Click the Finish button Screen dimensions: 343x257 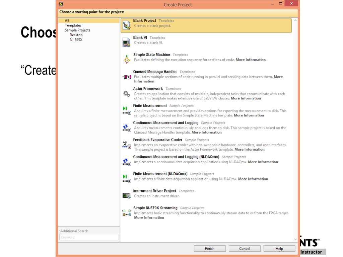(x=210, y=249)
